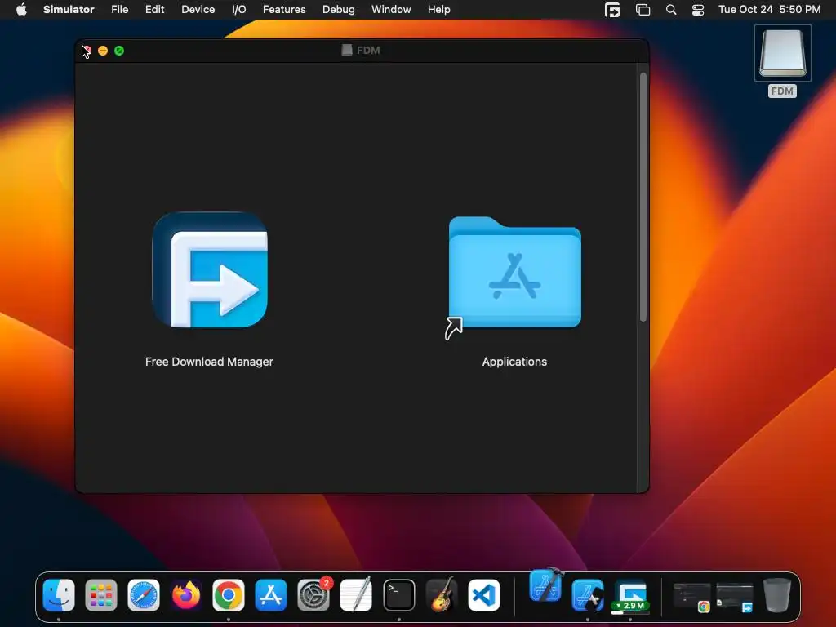Open the Device menu
Screen dimensions: 836x627
tap(198, 10)
